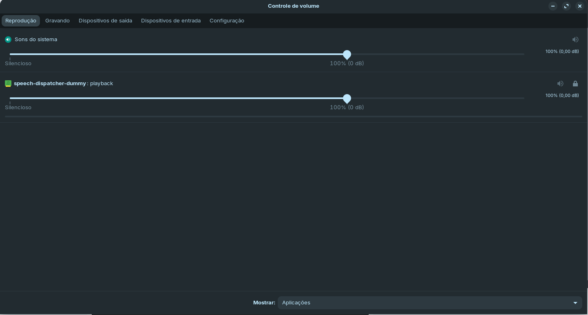This screenshot has height=315, width=588.
Task: Click the speech-dispatcher-dummy application icon
Action: point(8,84)
